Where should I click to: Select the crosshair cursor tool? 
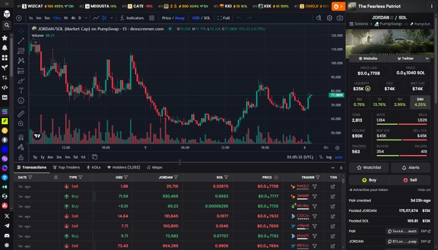click(21, 31)
